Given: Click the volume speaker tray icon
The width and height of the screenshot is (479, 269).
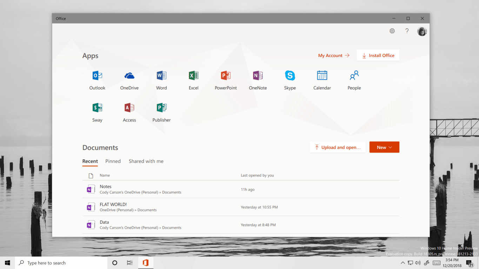Looking at the screenshot, I should [x=418, y=263].
